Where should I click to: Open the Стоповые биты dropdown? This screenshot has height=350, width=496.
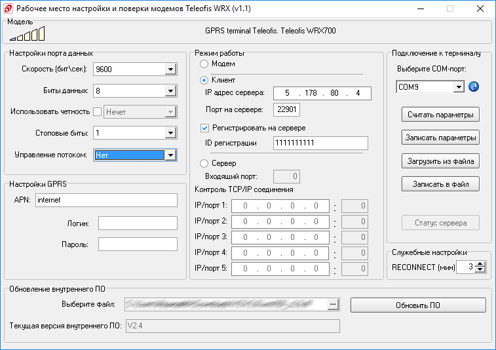(x=170, y=133)
